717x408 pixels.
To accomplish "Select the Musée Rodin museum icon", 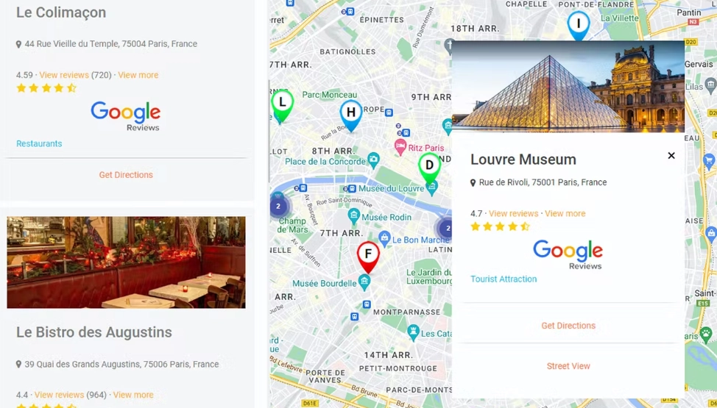I will tap(353, 217).
